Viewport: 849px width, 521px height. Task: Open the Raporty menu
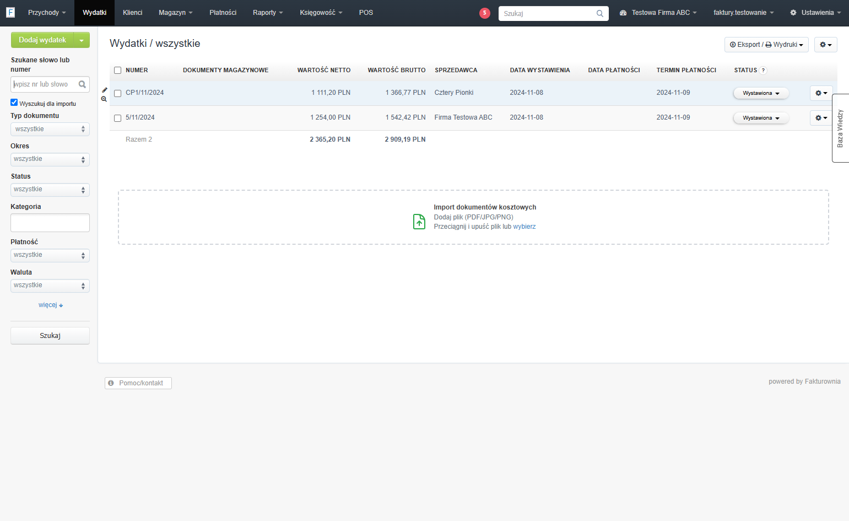tap(268, 13)
